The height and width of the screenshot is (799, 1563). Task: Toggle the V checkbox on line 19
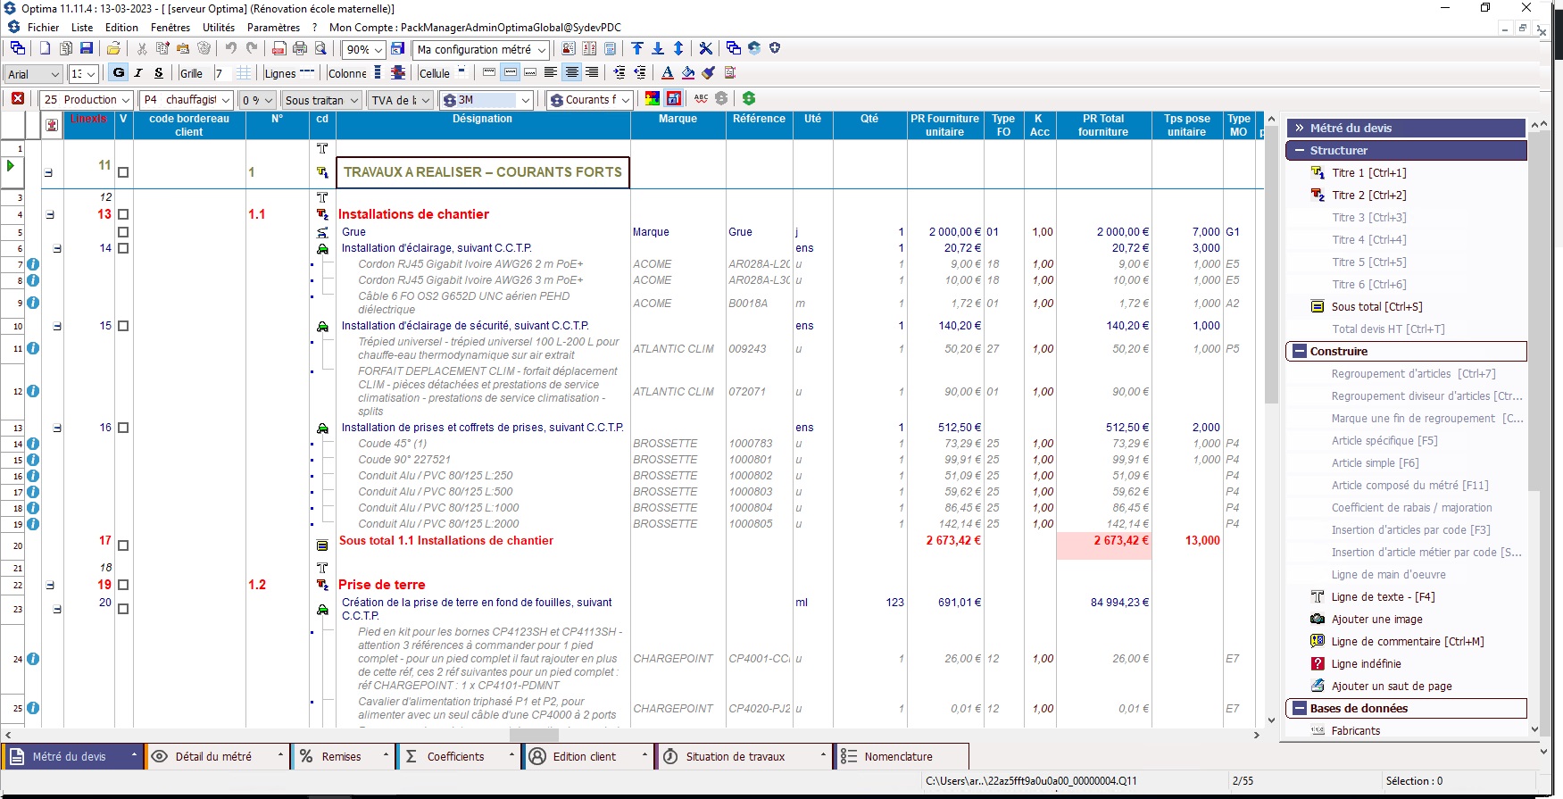[x=123, y=586]
